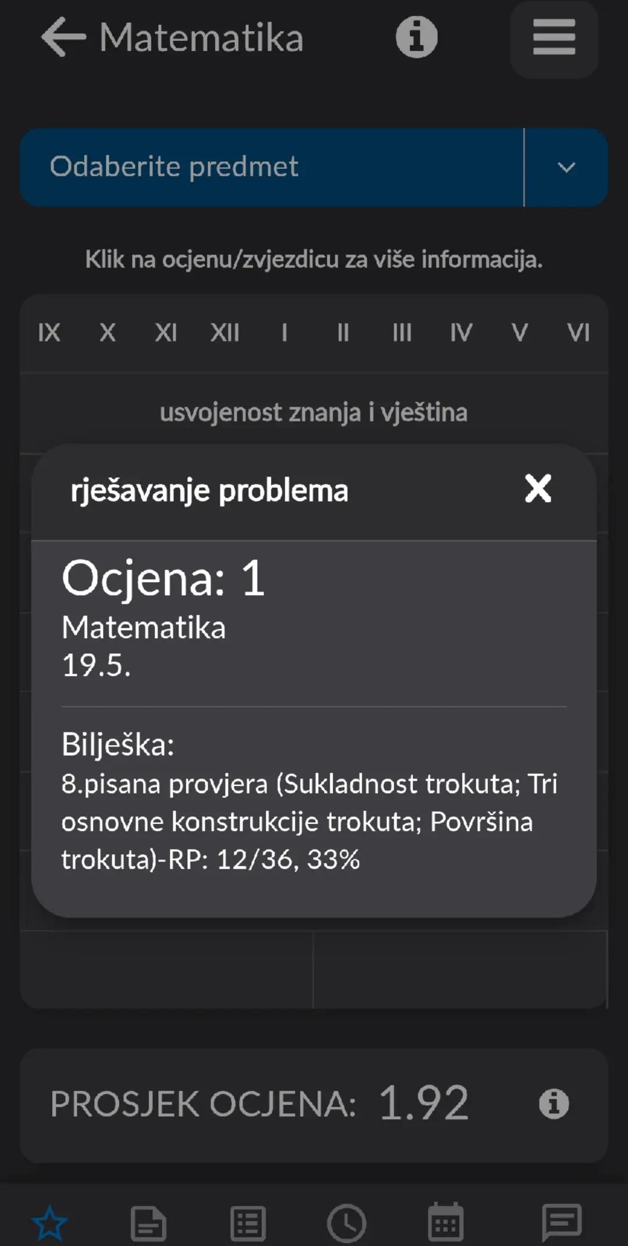The width and height of the screenshot is (628, 1246).
Task: Select month XII column
Action: [x=225, y=333]
